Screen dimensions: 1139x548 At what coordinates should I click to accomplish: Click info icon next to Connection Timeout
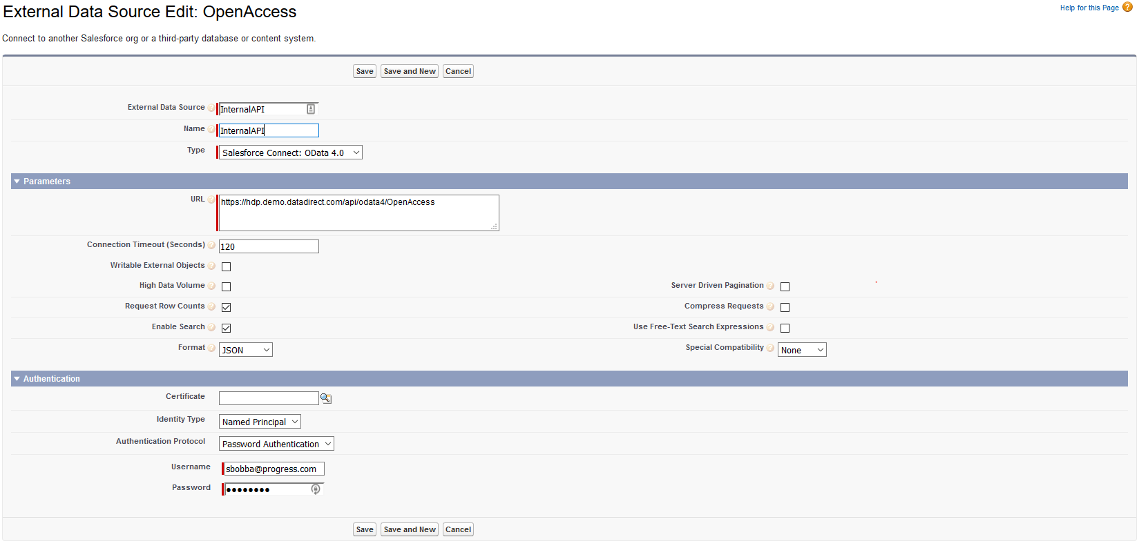pos(211,245)
